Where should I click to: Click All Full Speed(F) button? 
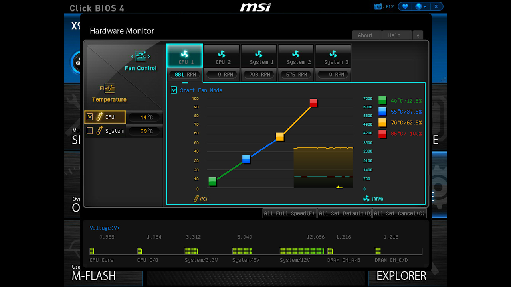(290, 213)
